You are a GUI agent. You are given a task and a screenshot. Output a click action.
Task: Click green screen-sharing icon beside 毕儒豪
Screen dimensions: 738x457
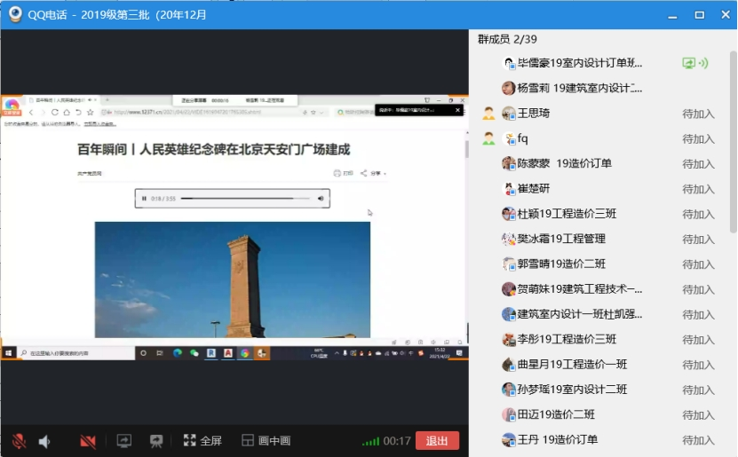pyautogui.click(x=688, y=63)
